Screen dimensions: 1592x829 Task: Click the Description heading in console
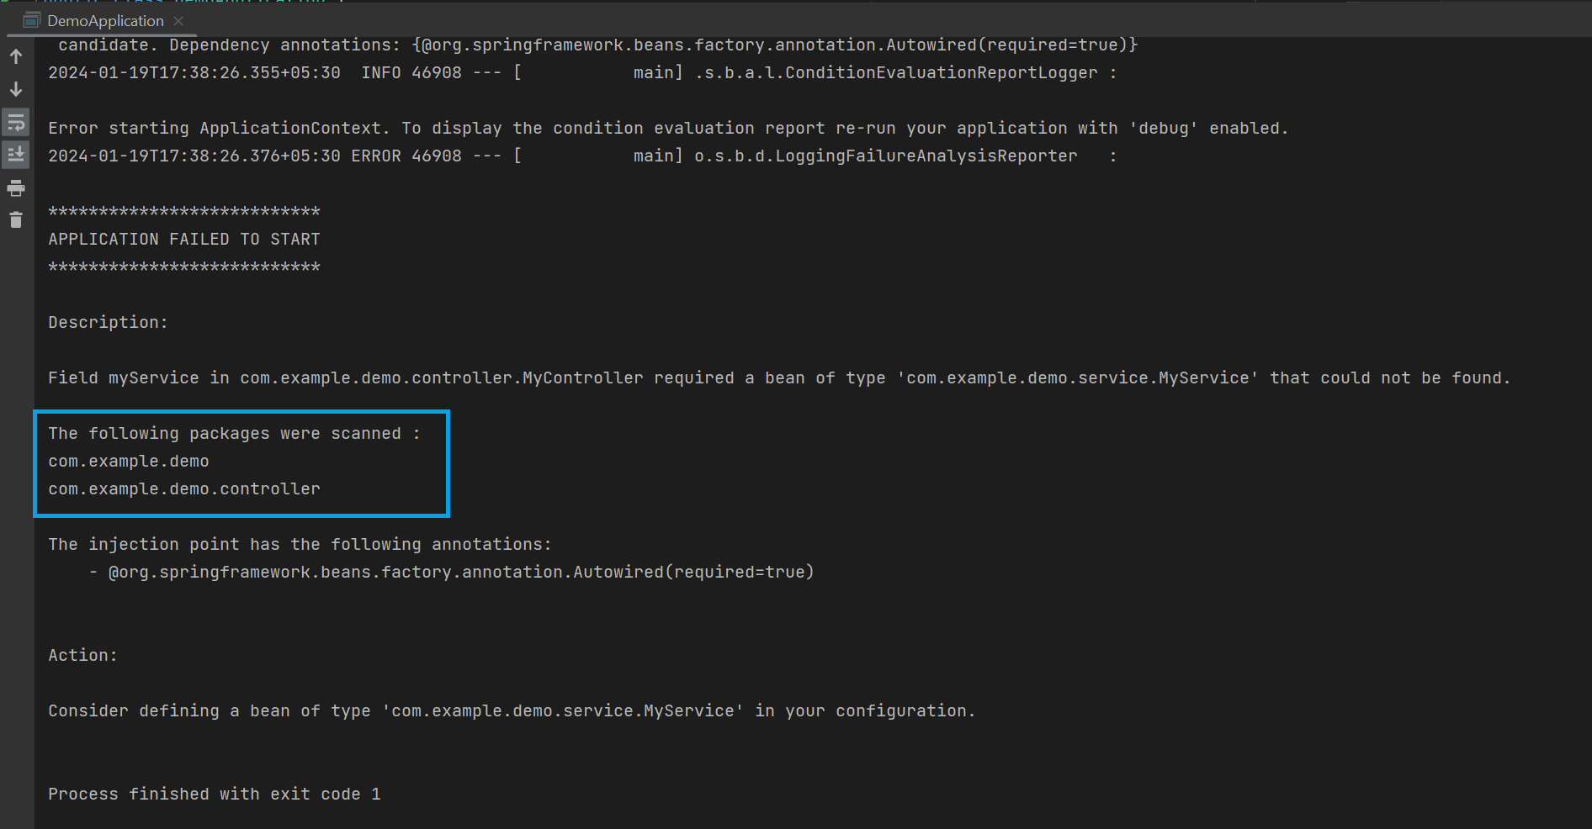pos(107,321)
